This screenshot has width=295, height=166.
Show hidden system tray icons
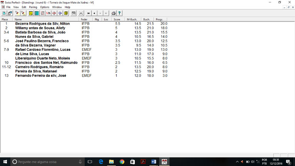[237, 162]
